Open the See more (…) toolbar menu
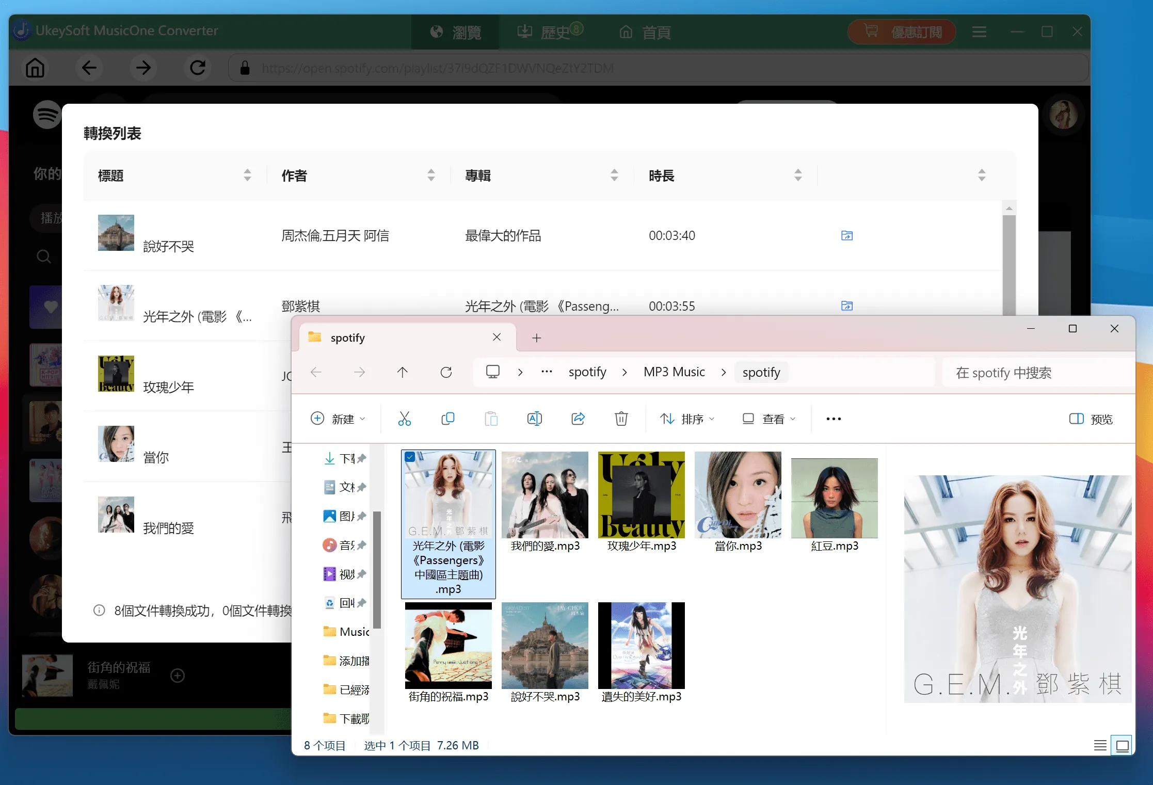 tap(834, 419)
